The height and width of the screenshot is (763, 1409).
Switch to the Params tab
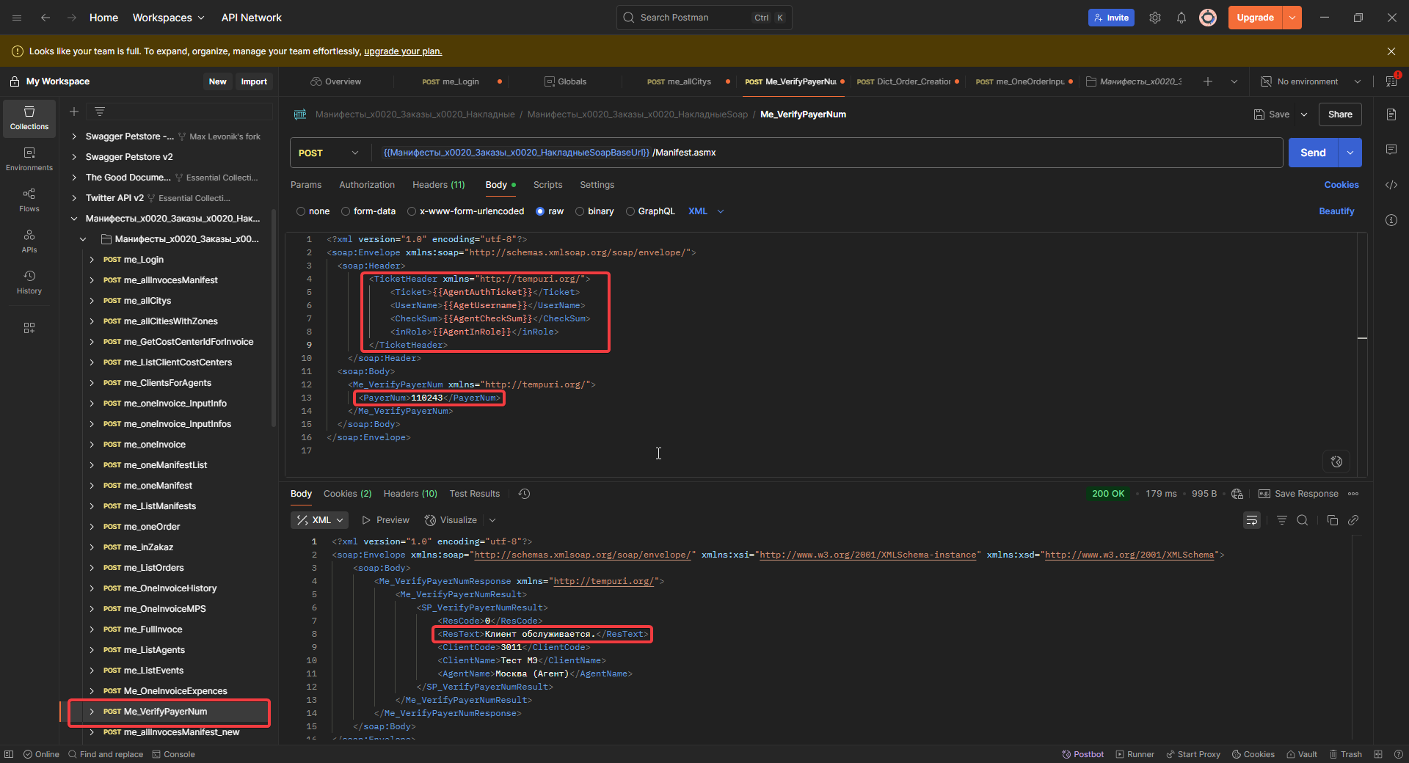[306, 185]
